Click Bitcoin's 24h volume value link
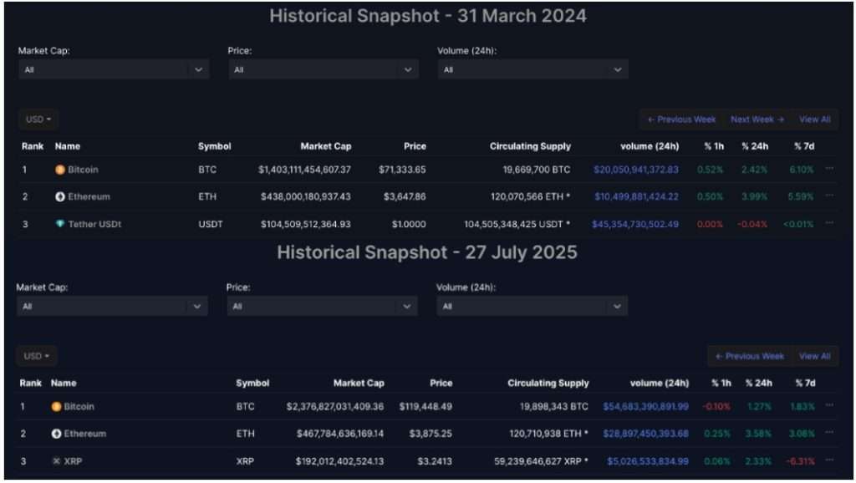This screenshot has height=483, width=856. tap(637, 169)
